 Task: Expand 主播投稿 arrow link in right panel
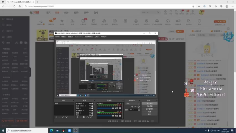(197, 31)
